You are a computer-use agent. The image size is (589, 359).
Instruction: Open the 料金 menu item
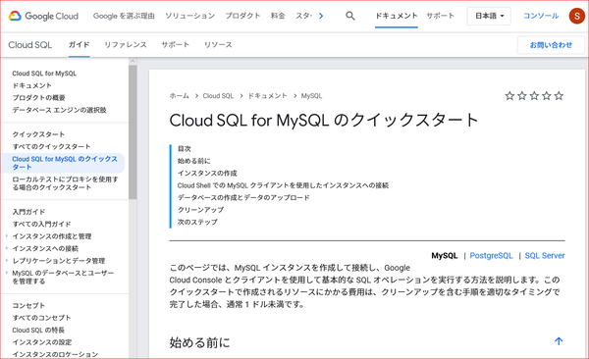pyautogui.click(x=278, y=16)
